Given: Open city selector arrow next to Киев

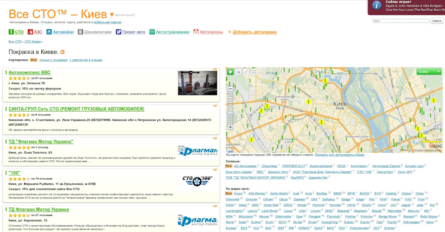Looking at the screenshot, I should (112, 14).
